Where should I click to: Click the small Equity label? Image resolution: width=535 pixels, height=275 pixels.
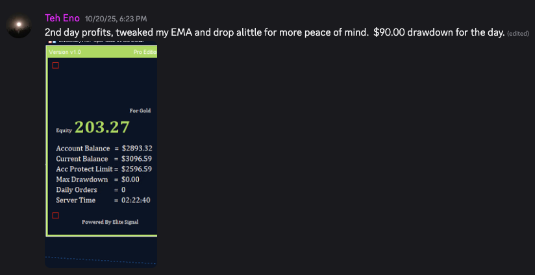[64, 130]
